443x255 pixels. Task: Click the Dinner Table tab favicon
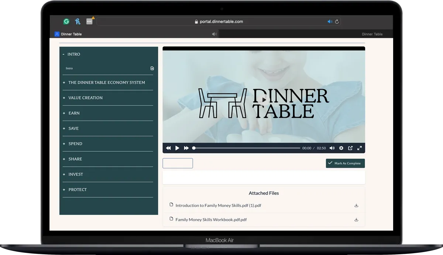tap(57, 34)
